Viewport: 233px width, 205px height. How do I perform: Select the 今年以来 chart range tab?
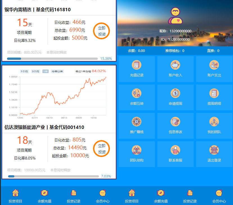tap(57, 71)
